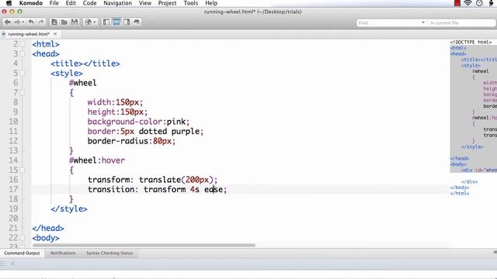
Task: Go back with the left arrow toolbar icon
Action: click(x=7, y=22)
